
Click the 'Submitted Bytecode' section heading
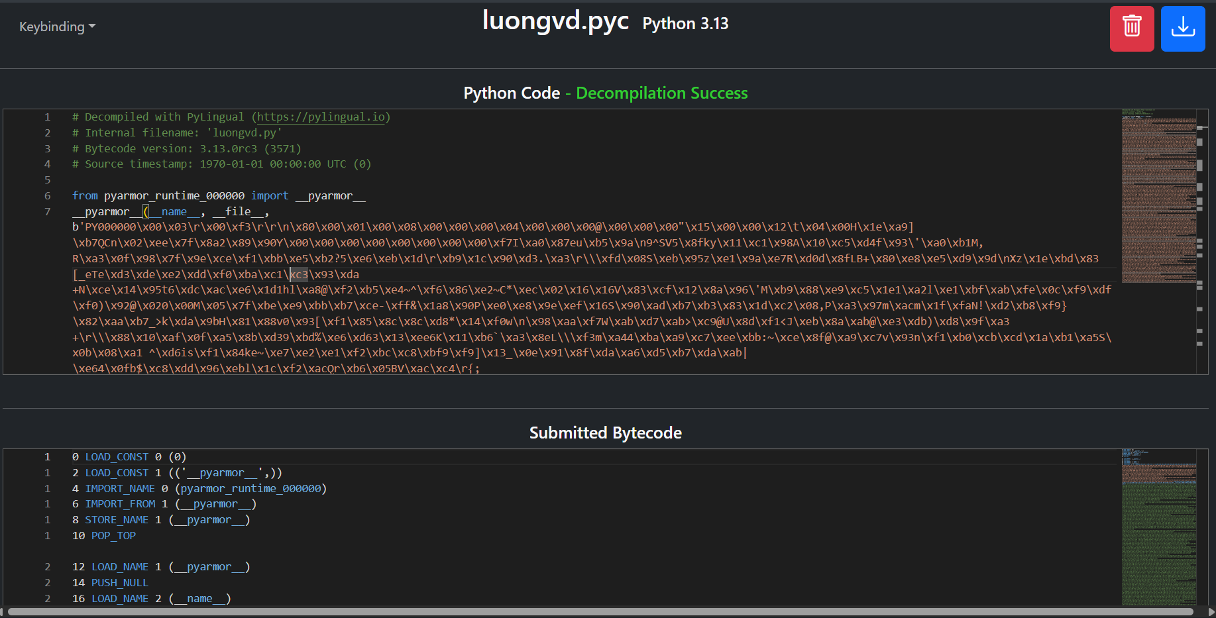(x=605, y=433)
